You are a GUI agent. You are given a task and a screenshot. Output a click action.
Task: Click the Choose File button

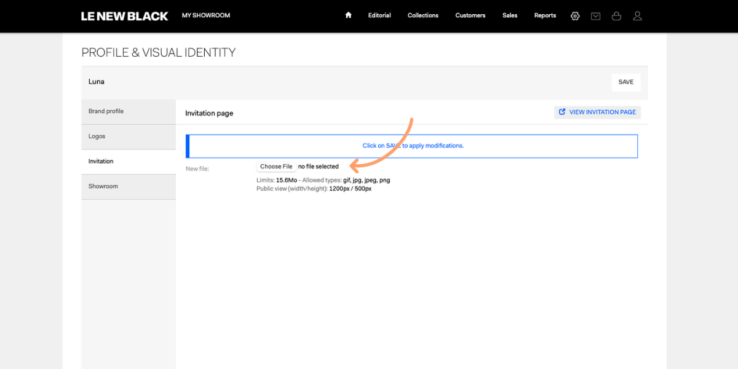point(276,167)
